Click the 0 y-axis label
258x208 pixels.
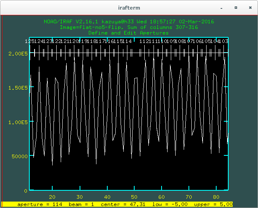point(26,191)
